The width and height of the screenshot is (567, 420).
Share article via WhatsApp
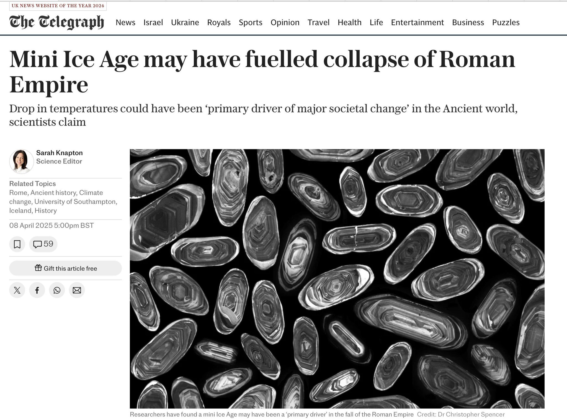(57, 290)
